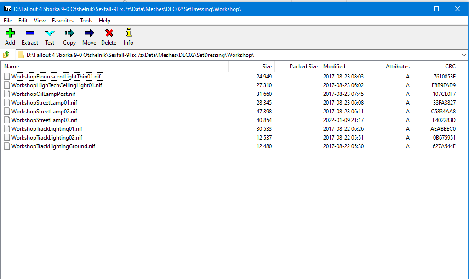
Task: Open the Info properties icon
Action: coord(129,33)
